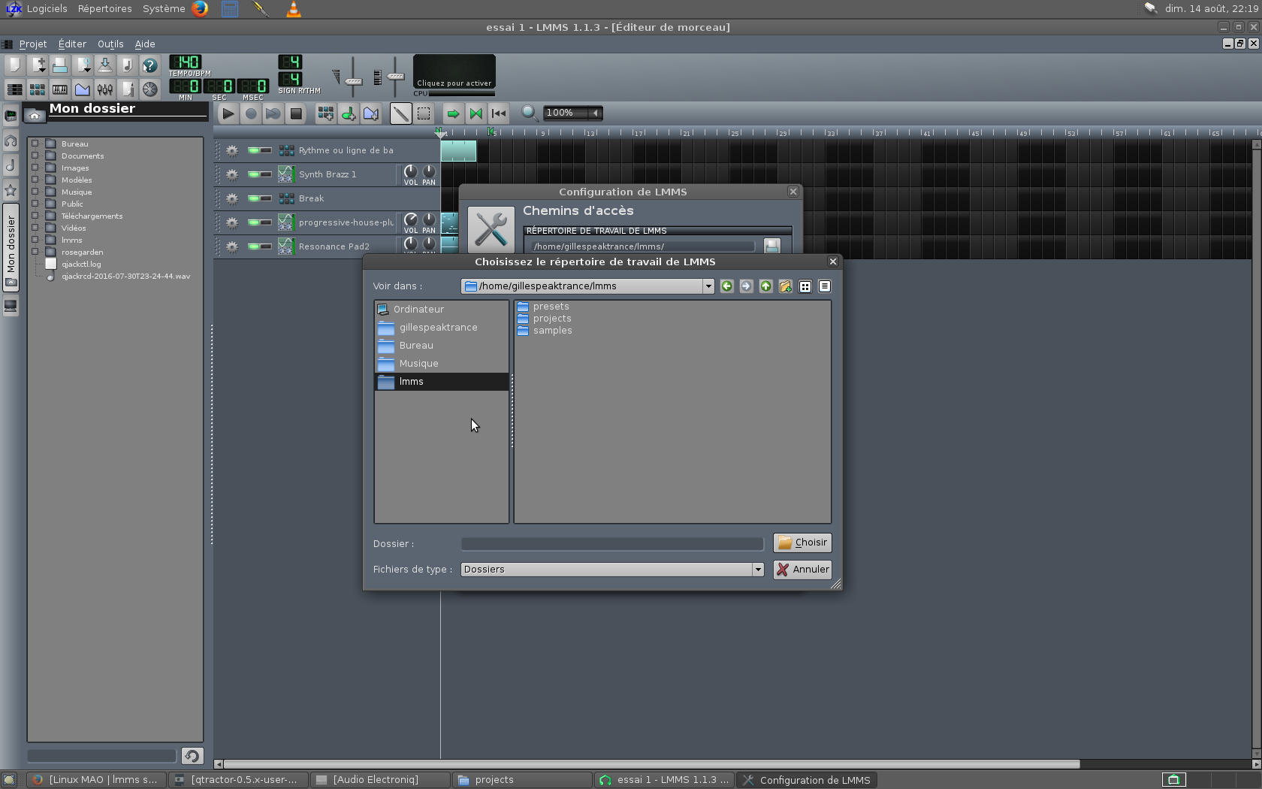Mute the progressive-house track
This screenshot has width=1262, height=789.
point(254,222)
